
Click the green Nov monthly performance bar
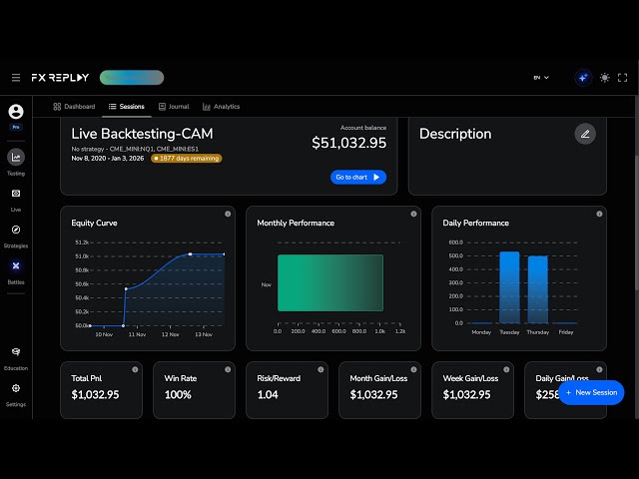tap(330, 283)
